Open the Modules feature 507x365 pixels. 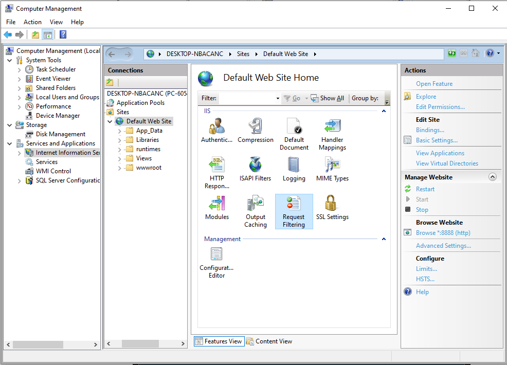[x=216, y=207]
